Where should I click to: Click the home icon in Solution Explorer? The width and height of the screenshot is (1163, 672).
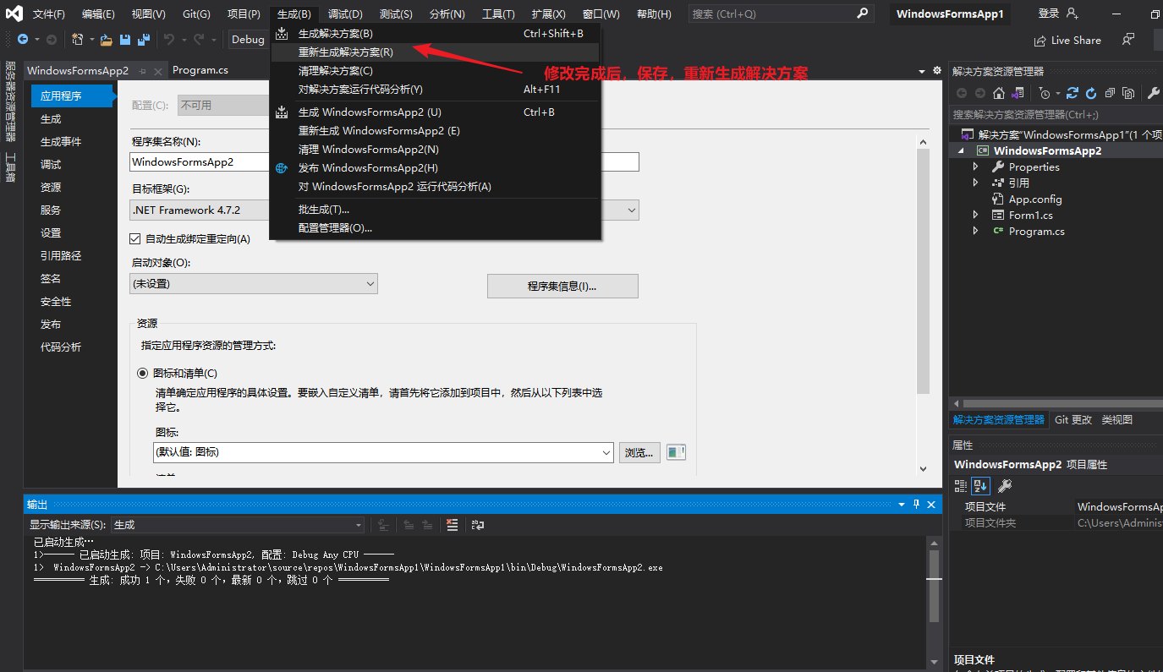click(999, 93)
